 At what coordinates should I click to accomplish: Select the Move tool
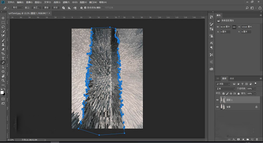point(3,18)
